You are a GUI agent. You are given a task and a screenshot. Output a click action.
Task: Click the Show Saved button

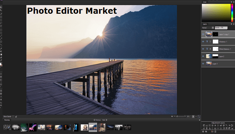point(7,116)
